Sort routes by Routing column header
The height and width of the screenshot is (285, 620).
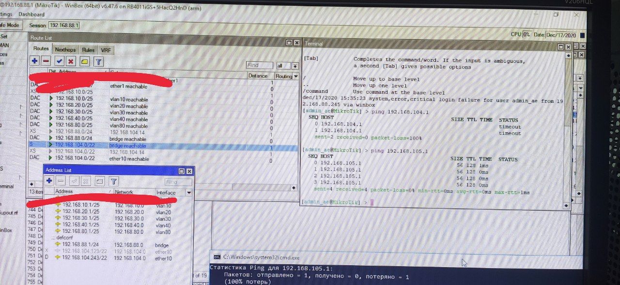pos(284,76)
